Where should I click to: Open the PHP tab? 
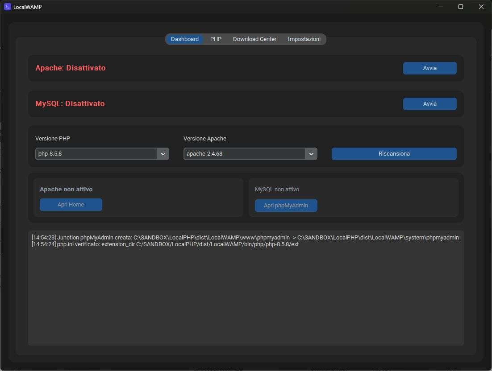point(216,39)
